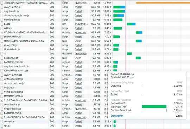Image resolution: width=190 pixels, height=129 pixels.
Task: Open the (index) initiator for moment.min.js
Action: click(x=78, y=20)
